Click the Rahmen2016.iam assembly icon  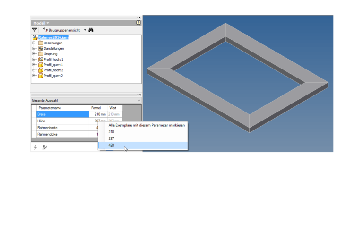click(35, 37)
